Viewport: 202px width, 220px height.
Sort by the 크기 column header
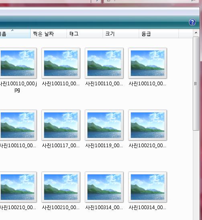click(121, 34)
